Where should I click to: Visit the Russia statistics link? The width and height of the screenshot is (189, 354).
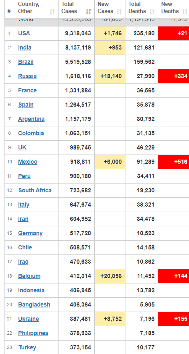(27, 76)
